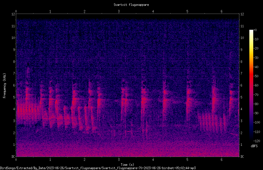Click the '-70' colorbar value

pos(256,95)
